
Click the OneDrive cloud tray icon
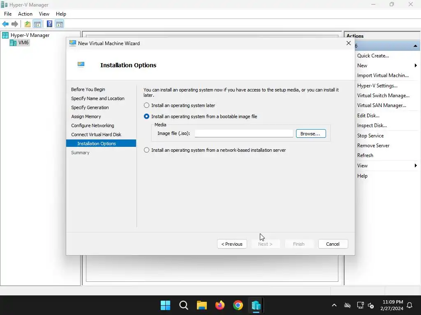347,305
